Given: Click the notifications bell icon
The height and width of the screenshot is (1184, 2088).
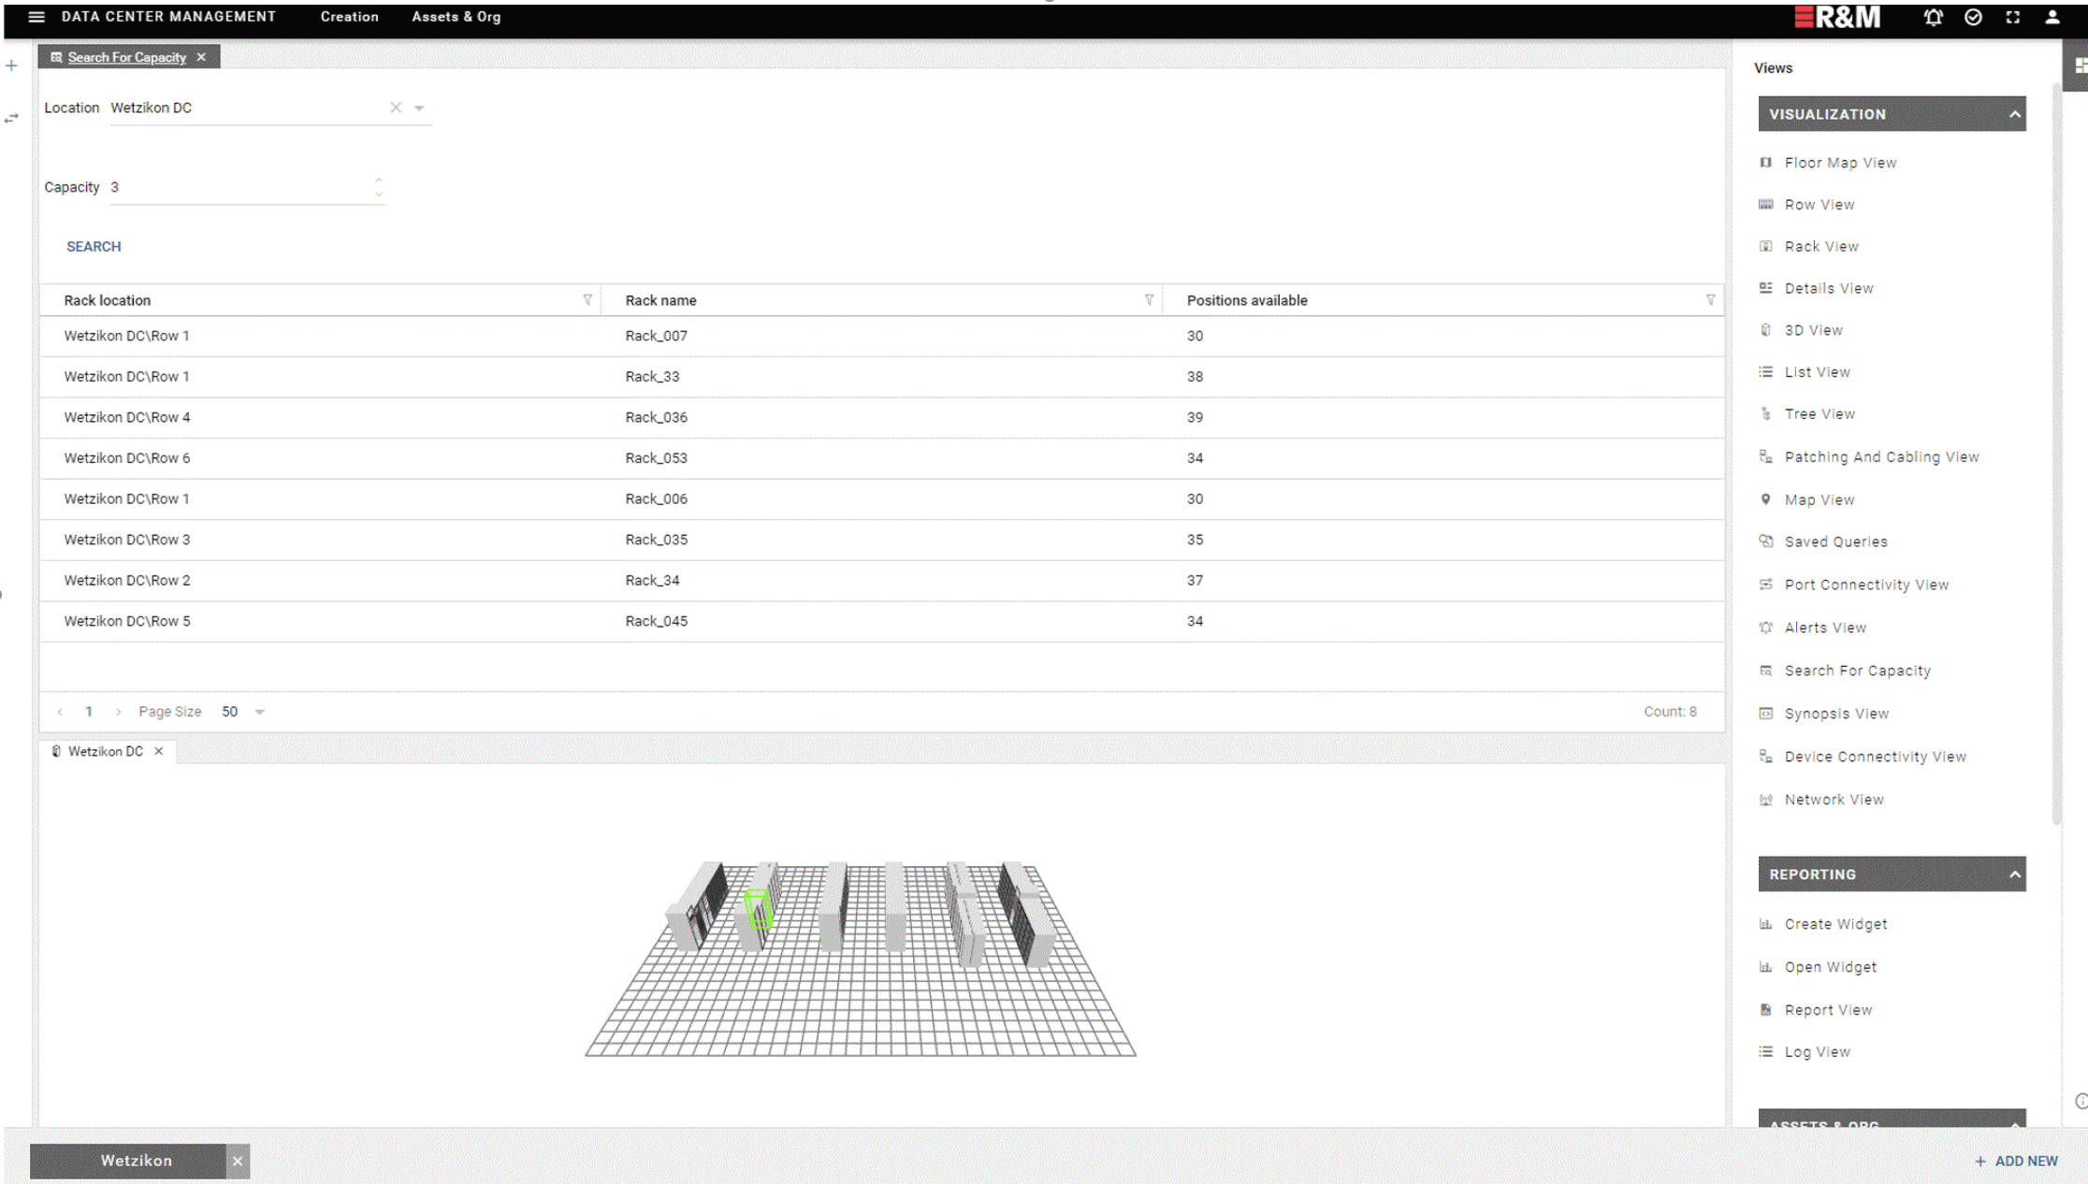Looking at the screenshot, I should [x=1933, y=17].
